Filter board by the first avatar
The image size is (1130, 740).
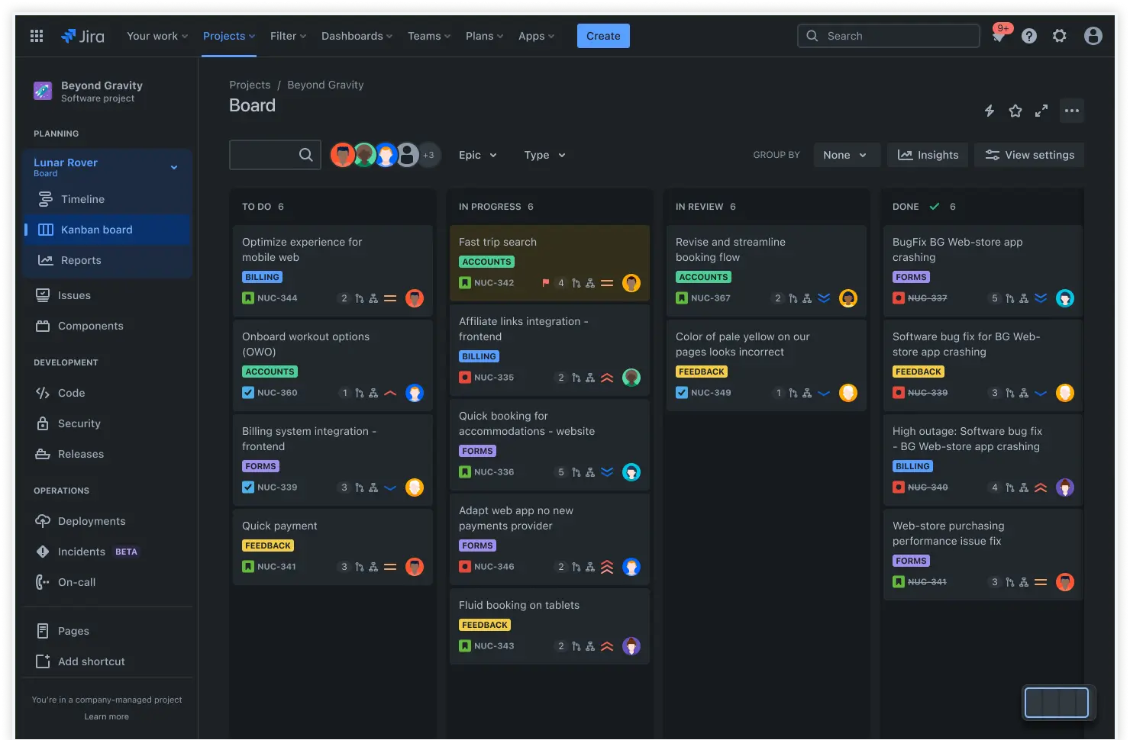click(342, 154)
